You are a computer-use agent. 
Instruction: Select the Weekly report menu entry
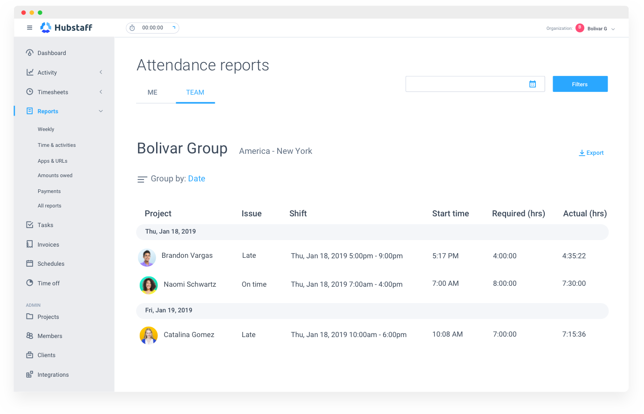tap(46, 129)
